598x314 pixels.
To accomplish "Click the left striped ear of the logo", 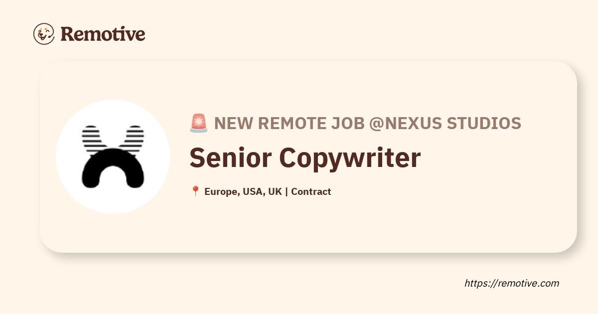I will (x=95, y=139).
